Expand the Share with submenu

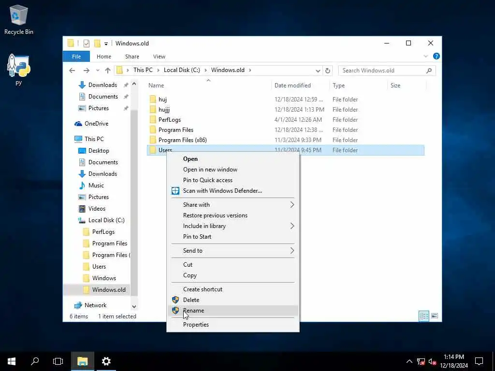(x=233, y=205)
